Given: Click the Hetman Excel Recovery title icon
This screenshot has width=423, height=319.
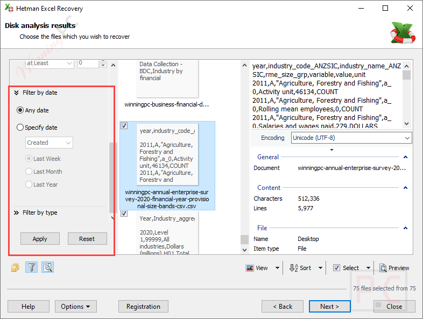Looking at the screenshot, I should (x=9, y=8).
